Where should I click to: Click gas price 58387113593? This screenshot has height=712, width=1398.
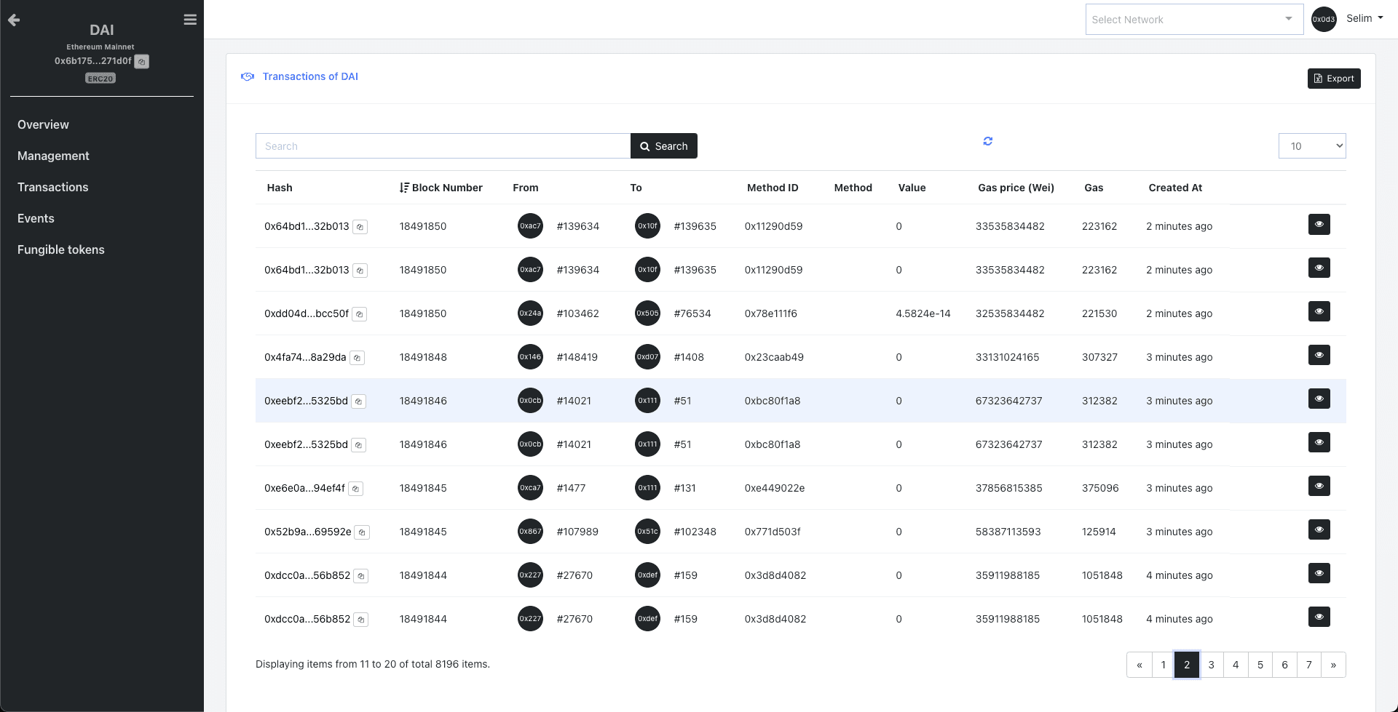pos(1008,532)
